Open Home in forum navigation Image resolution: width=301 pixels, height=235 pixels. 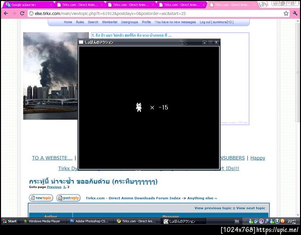point(68,22)
